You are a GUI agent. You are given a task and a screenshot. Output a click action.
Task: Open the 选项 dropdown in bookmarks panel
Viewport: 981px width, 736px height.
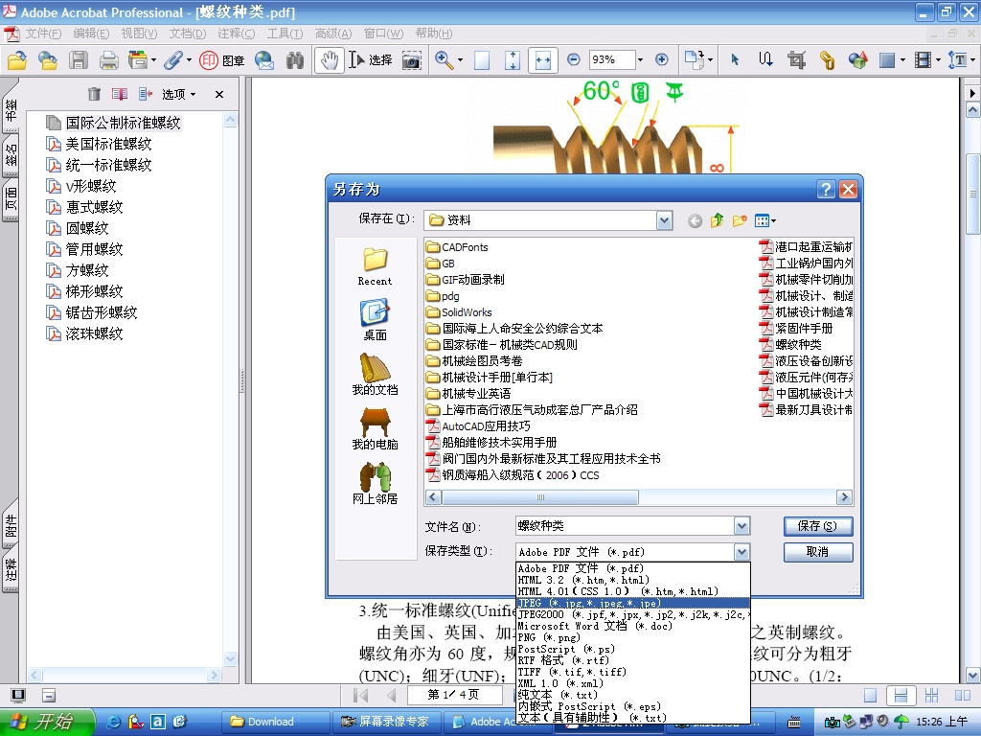[179, 94]
